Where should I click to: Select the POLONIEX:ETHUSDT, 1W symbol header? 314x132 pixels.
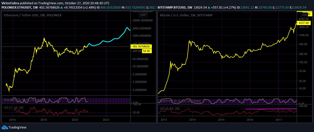(20, 8)
